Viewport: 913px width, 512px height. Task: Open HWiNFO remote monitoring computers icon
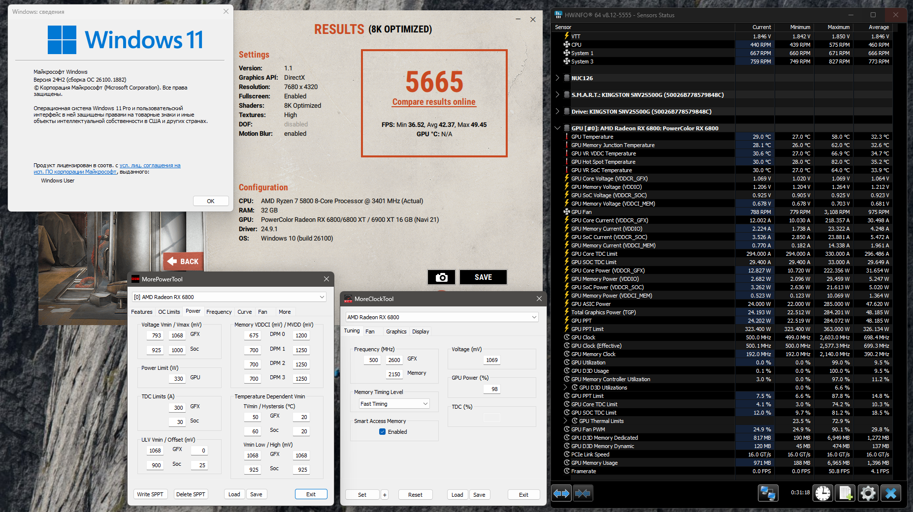coord(768,493)
